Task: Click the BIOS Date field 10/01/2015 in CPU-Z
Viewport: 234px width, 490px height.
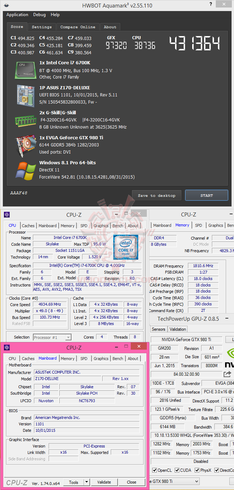Action: click(x=86, y=430)
